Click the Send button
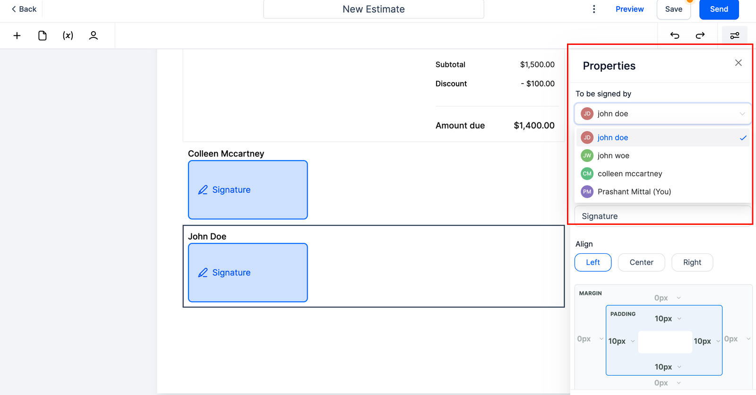This screenshot has width=756, height=395. pyautogui.click(x=719, y=9)
